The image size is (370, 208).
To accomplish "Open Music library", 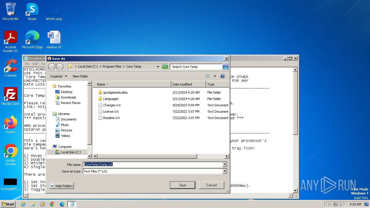I will click(65, 125).
